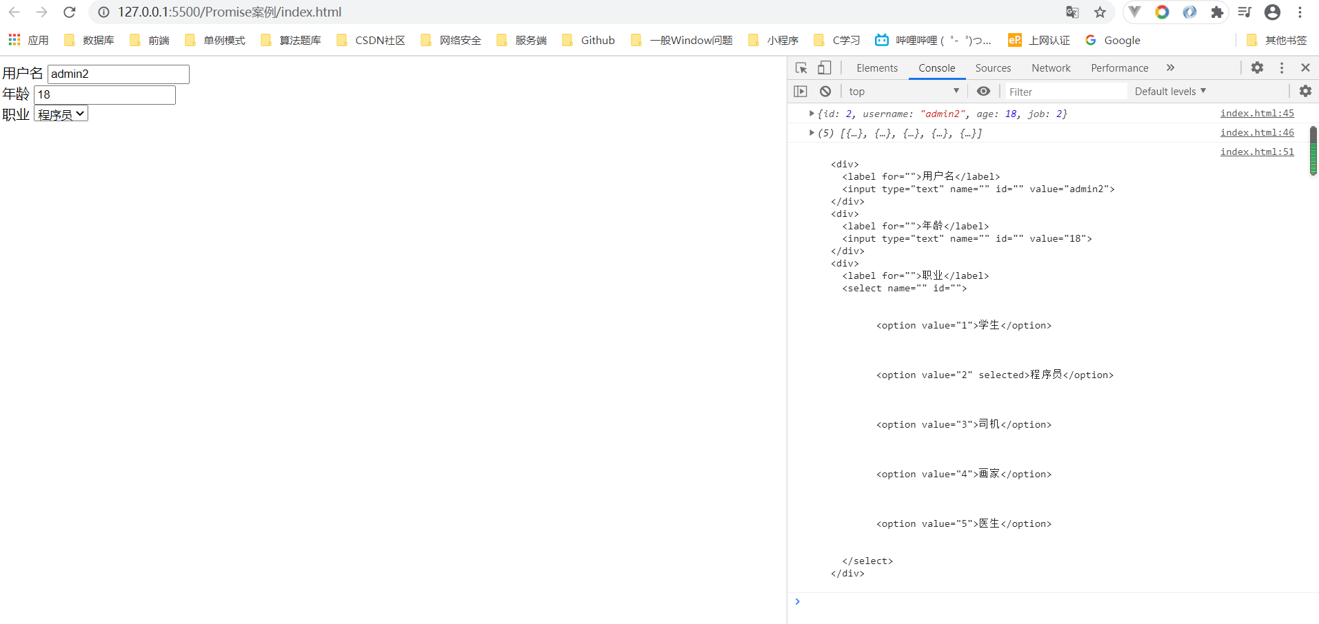Click the console prompt input line
Screen dimensions: 1319x624
pyautogui.click(x=1058, y=602)
